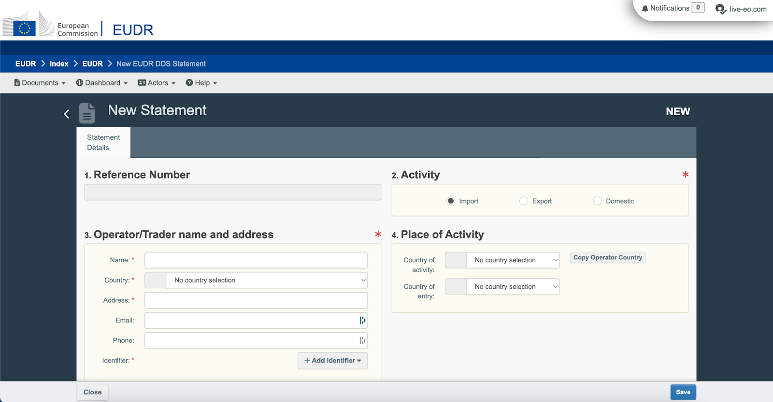Click into the Email input field
The image size is (773, 402).
point(256,321)
